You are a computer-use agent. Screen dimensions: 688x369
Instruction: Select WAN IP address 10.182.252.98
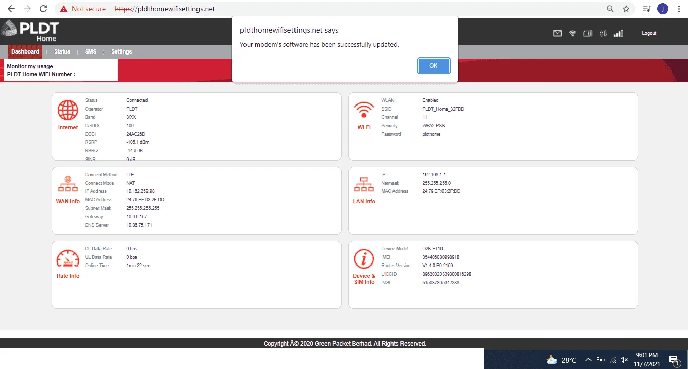140,191
